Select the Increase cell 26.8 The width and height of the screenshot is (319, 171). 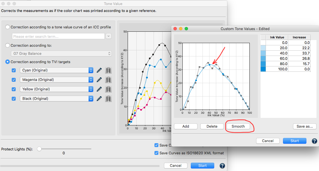(x=299, y=59)
